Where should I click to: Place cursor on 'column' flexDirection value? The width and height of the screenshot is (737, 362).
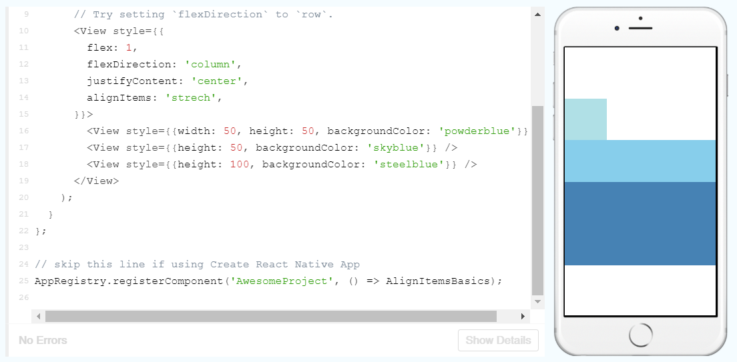pyautogui.click(x=210, y=65)
